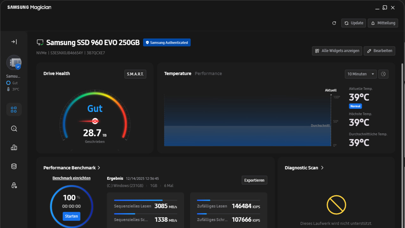Select the Temperature tab
405x228 pixels.
point(178,73)
